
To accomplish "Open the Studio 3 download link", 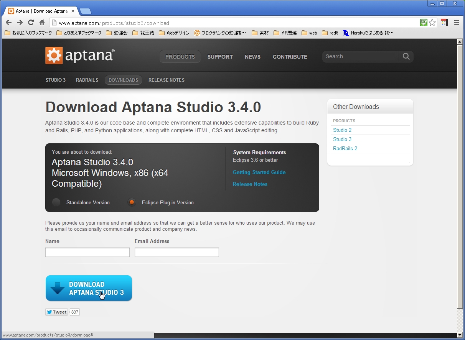I will click(x=342, y=140).
